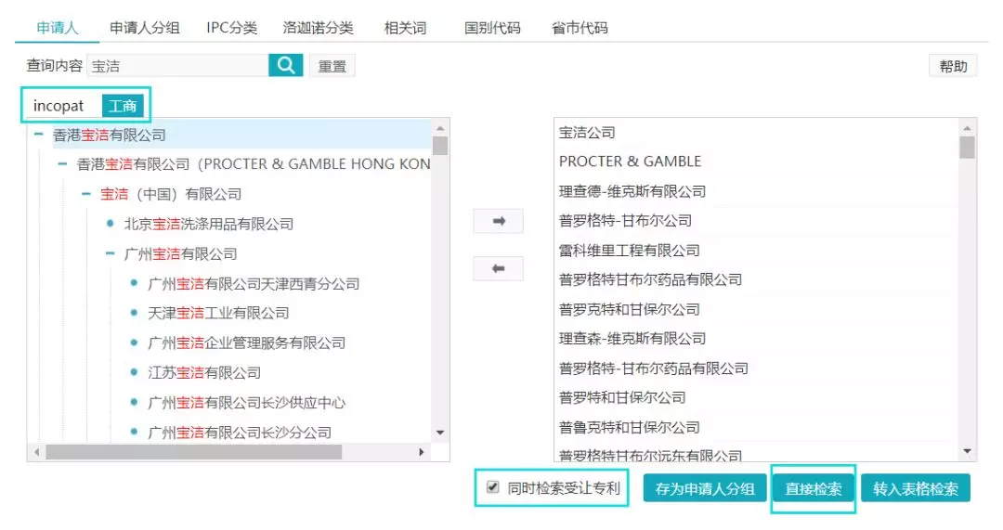Select 天津宝洁工业有限公司 in tree

(218, 314)
